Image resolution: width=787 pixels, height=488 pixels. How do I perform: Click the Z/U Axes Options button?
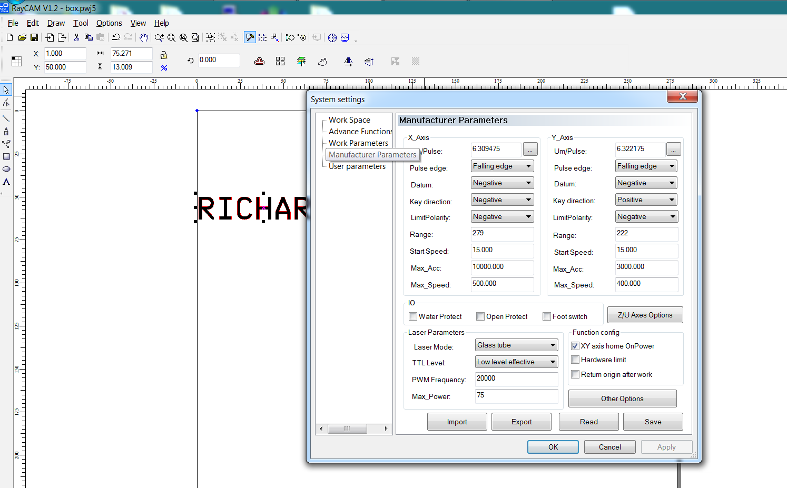coord(645,315)
